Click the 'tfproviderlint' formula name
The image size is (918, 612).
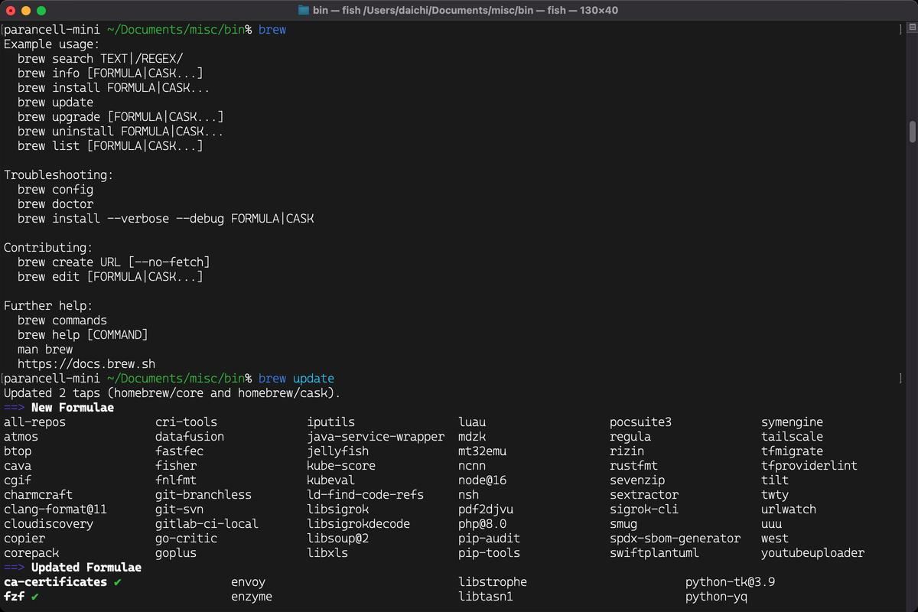(809, 466)
